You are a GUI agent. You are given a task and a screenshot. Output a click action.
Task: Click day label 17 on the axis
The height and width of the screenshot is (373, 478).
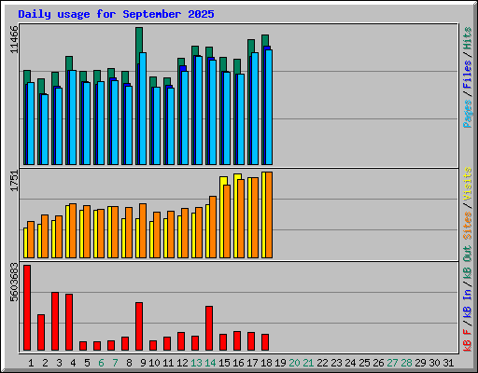click(252, 363)
